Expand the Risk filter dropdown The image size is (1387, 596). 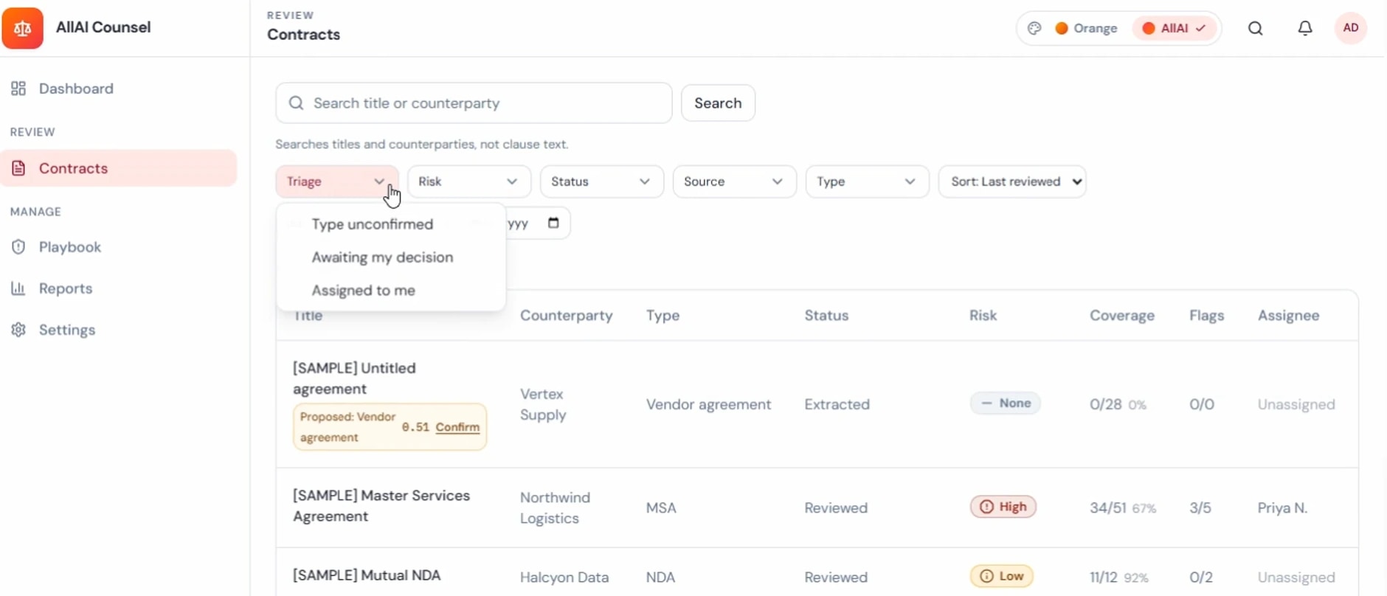click(468, 181)
